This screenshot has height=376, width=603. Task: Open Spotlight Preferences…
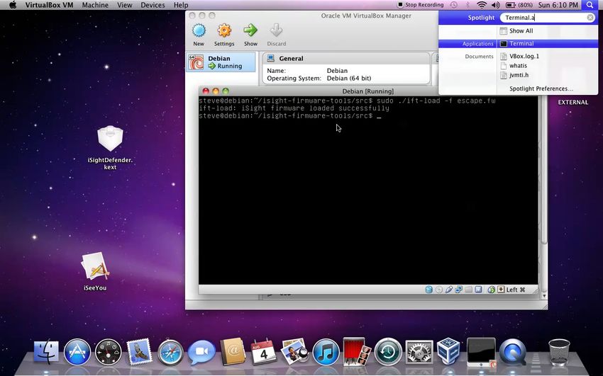click(541, 89)
